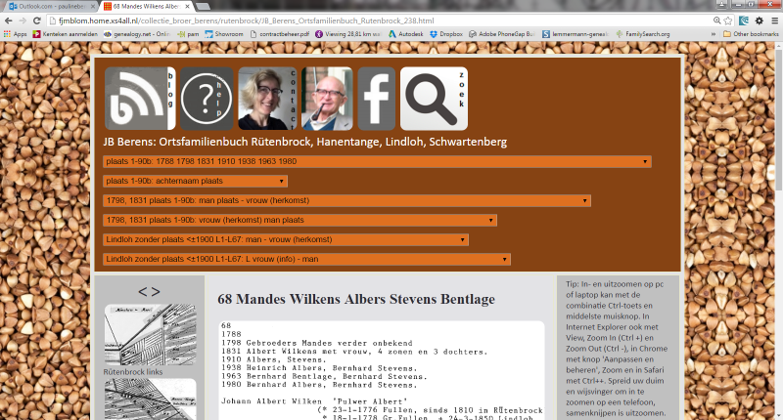Open a new browser tab

(203, 7)
